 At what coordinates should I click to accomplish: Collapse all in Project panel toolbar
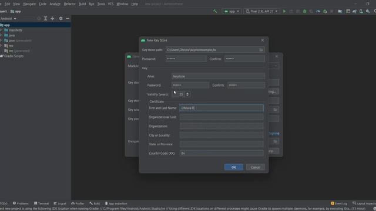tap(52, 18)
